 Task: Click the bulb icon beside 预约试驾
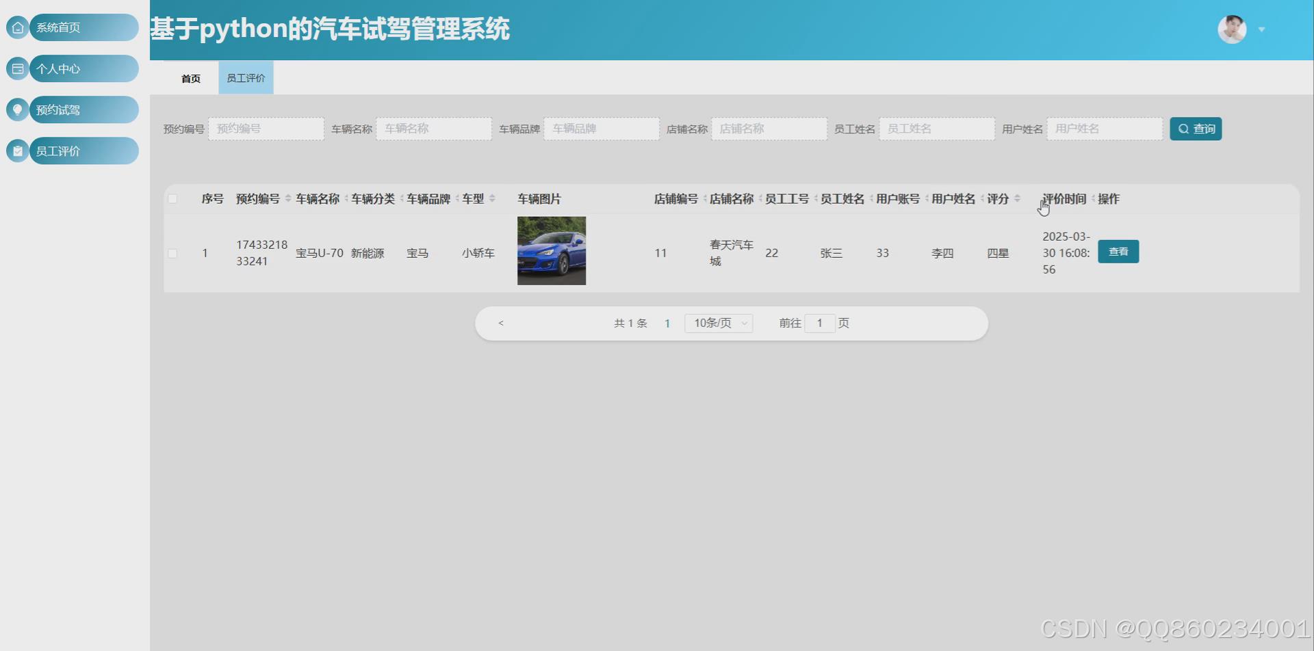[x=18, y=109]
